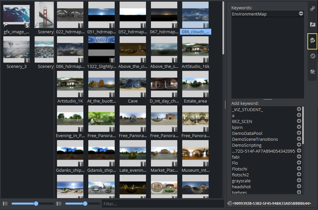The image size is (318, 210).
Task: Add the grayscale keyword using its plus icon
Action: tap(299, 181)
